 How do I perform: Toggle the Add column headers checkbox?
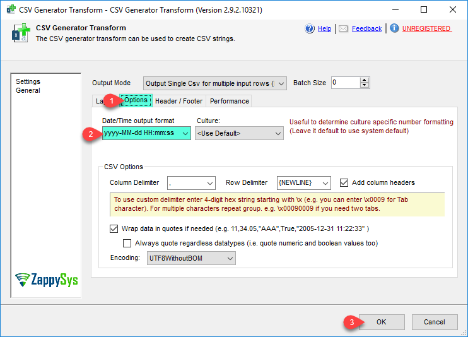(344, 182)
